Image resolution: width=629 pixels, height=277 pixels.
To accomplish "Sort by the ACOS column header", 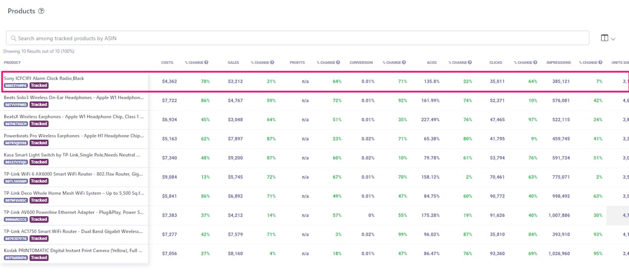I will click(431, 63).
